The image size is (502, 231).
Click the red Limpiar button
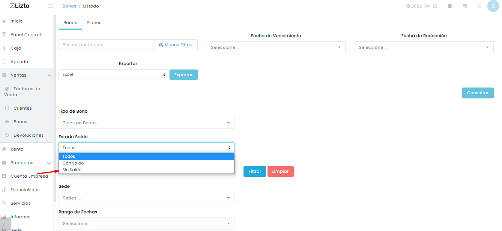click(281, 171)
